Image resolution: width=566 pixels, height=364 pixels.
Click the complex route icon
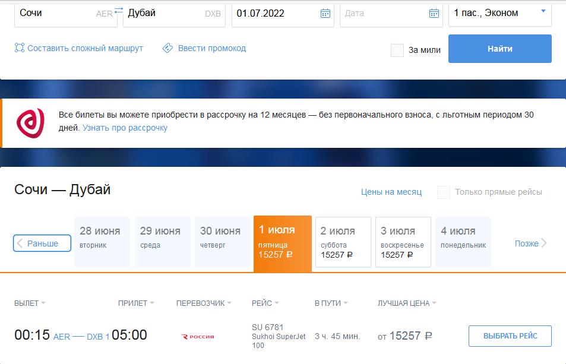[x=20, y=48]
